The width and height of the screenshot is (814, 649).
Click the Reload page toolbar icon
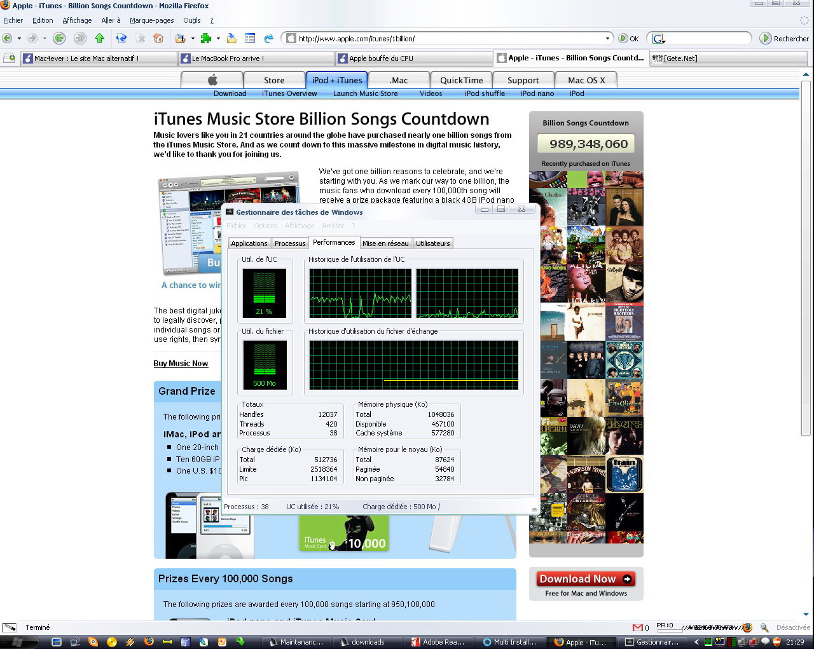point(121,38)
